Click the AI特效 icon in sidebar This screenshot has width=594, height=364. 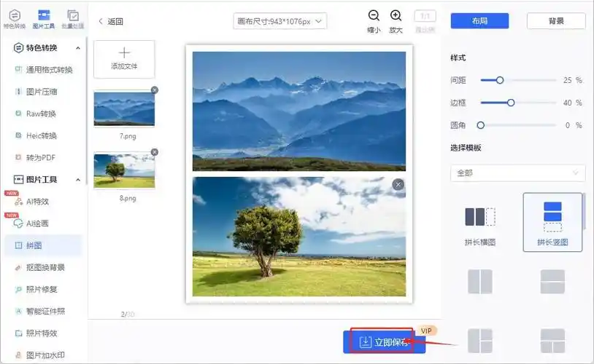pos(18,202)
